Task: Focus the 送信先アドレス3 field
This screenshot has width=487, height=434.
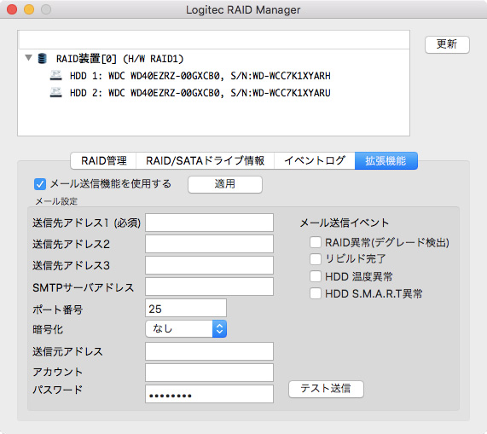Action: (x=209, y=265)
